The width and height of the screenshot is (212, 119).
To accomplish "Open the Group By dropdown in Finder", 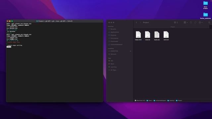I will point(185,22).
